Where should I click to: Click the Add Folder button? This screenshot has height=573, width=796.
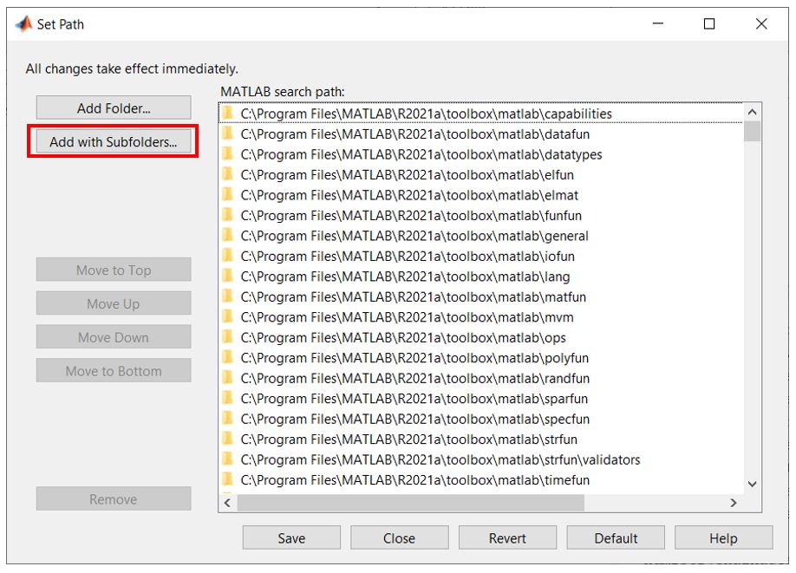pos(114,107)
